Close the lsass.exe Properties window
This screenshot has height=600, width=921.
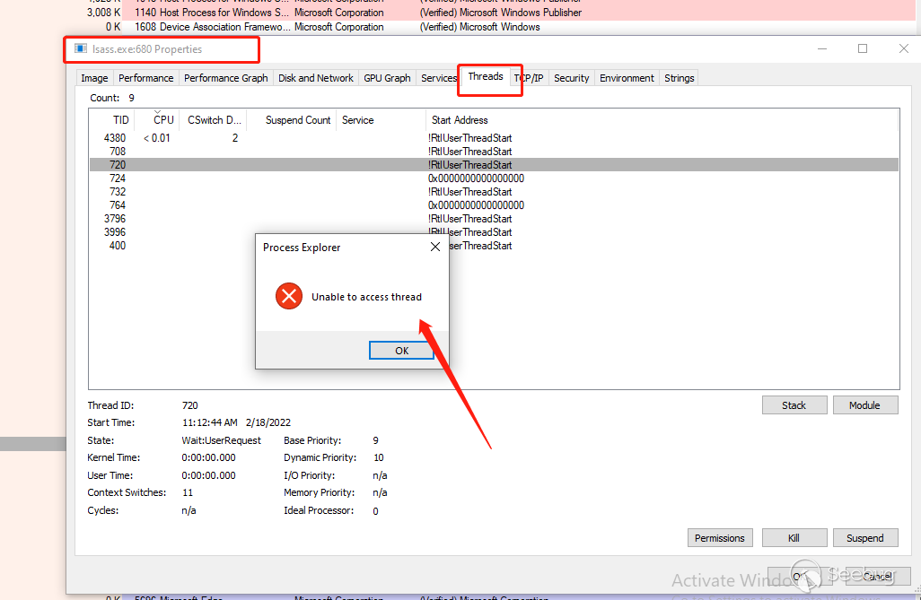click(903, 48)
